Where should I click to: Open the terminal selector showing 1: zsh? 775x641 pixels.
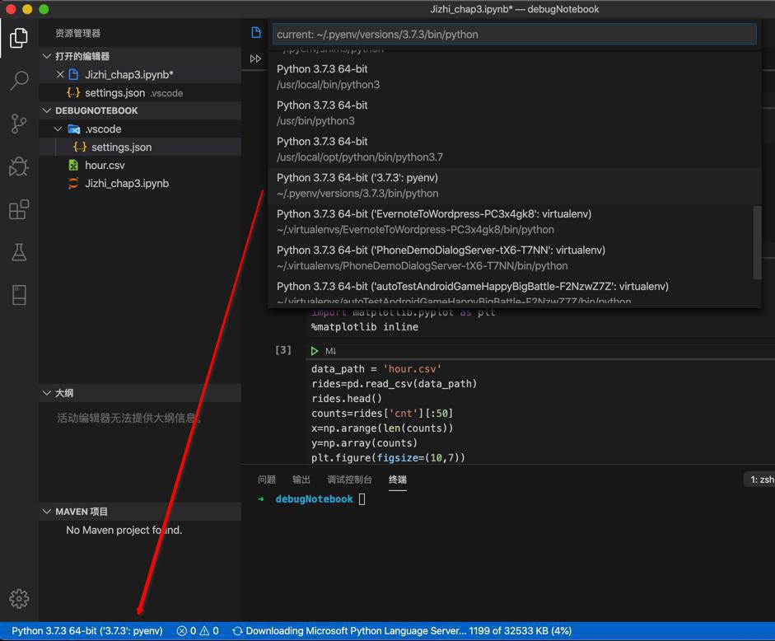pyautogui.click(x=759, y=480)
